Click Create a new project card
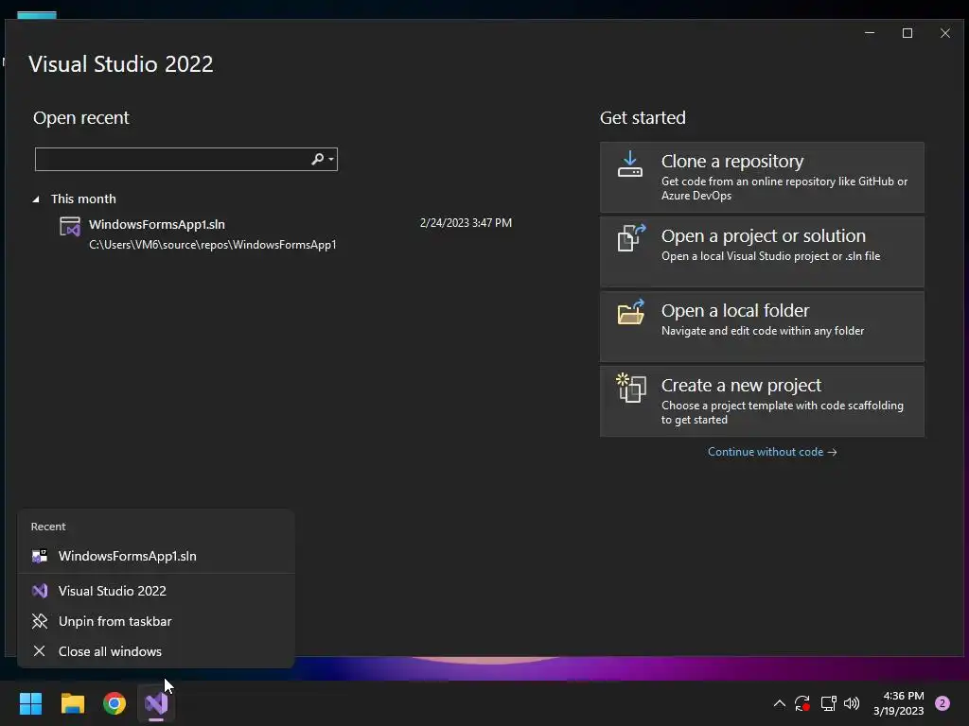The width and height of the screenshot is (969, 726). 762,401
